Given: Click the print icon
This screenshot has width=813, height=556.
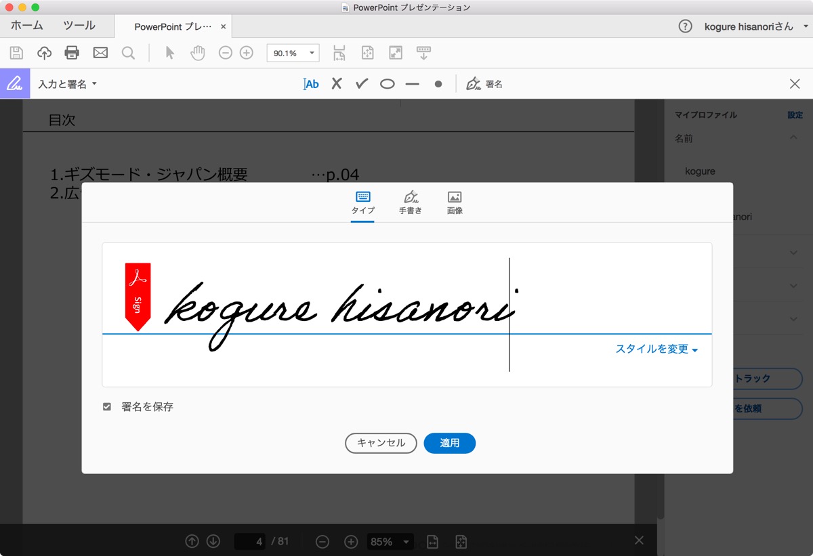Looking at the screenshot, I should point(72,53).
